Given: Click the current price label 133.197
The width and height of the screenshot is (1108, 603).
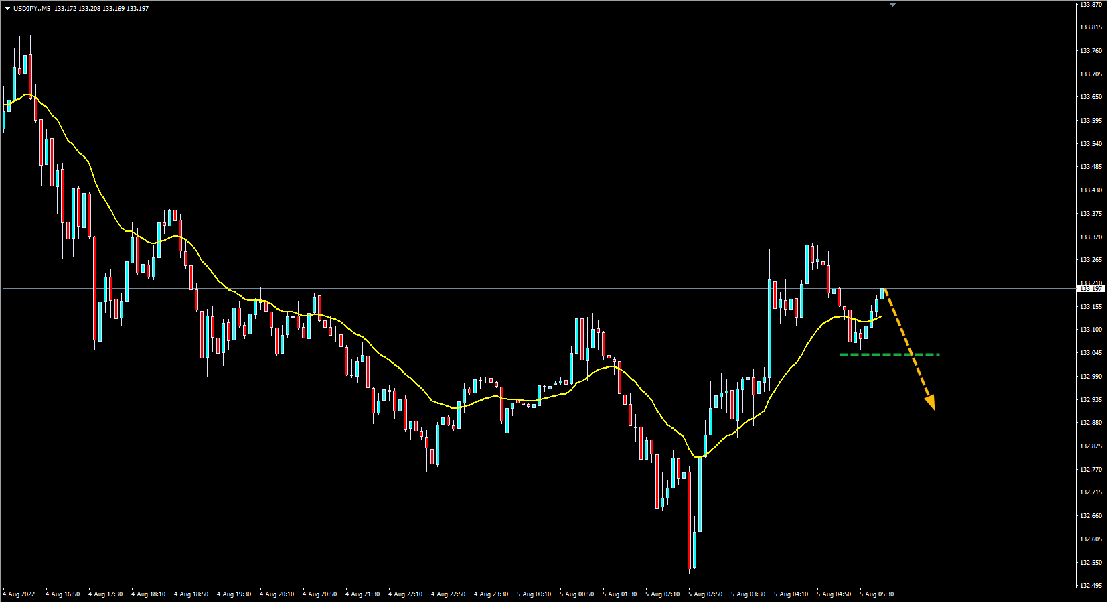Looking at the screenshot, I should [x=1091, y=288].
